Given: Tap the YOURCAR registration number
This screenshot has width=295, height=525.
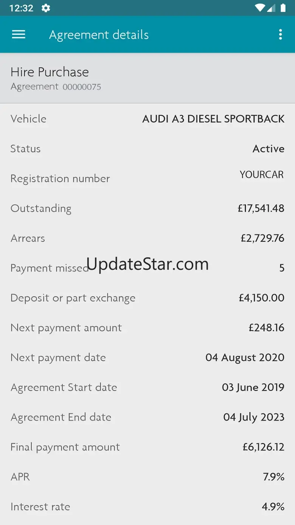Looking at the screenshot, I should 262,175.
